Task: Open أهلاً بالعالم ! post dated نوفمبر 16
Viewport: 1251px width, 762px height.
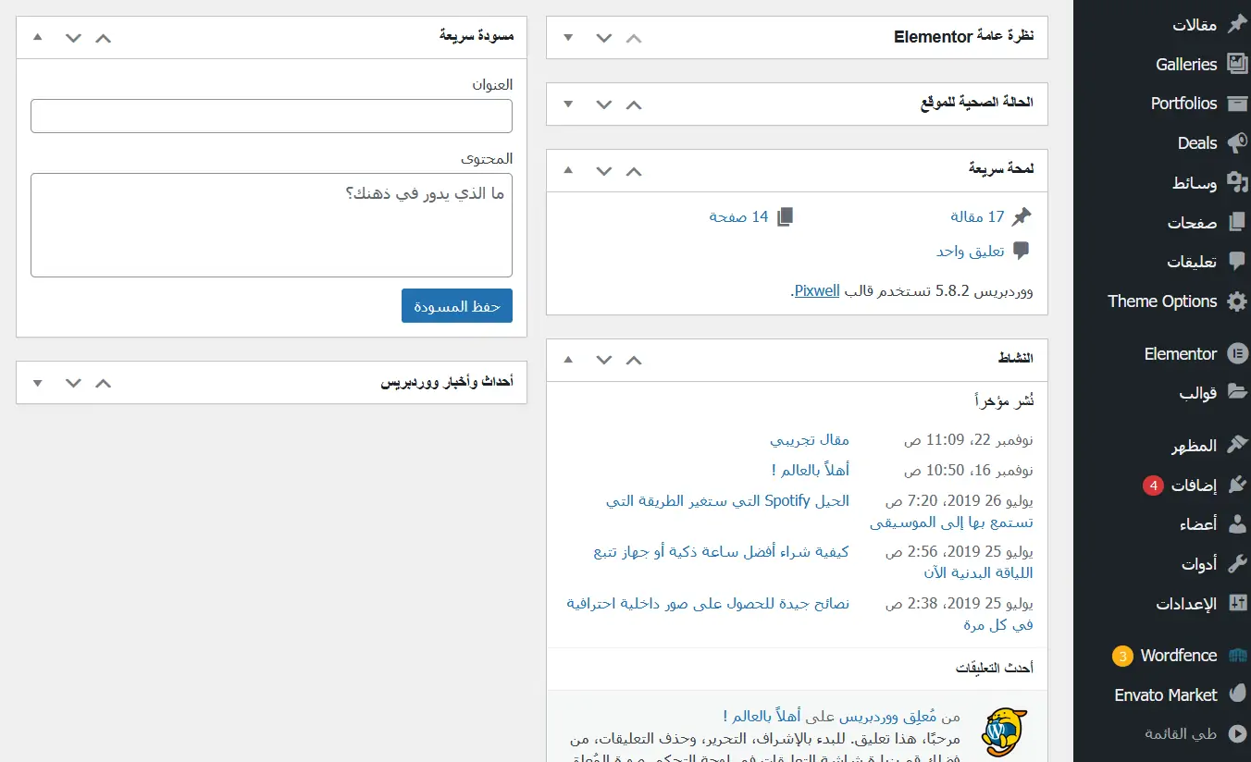Action: pyautogui.click(x=810, y=470)
